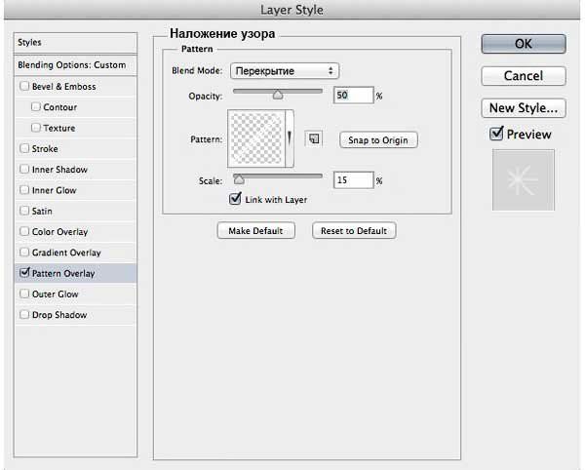Image resolution: width=585 pixels, height=470 pixels.
Task: Click the Reset to Default button
Action: pos(354,231)
